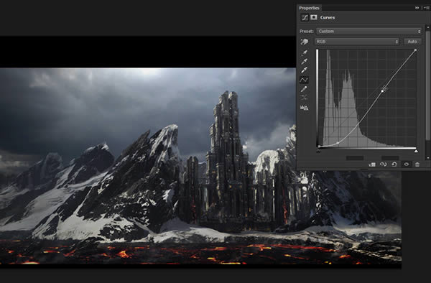This screenshot has height=283, width=431.
Task: Select the edit points curve tool
Action: (304, 80)
